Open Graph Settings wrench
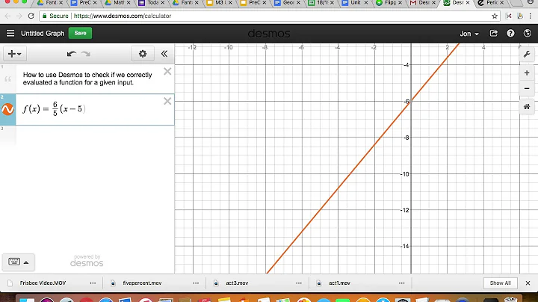The height and width of the screenshot is (302, 538). 527,55
